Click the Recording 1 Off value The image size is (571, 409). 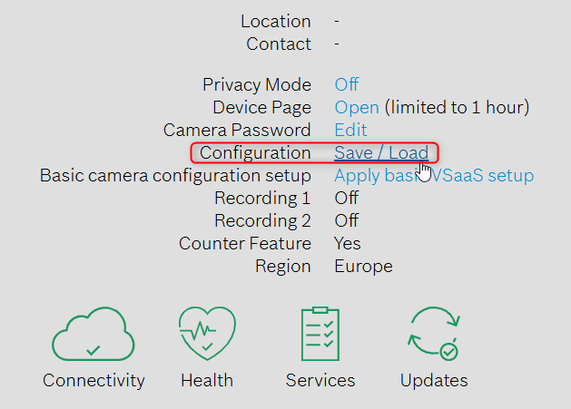tap(346, 198)
